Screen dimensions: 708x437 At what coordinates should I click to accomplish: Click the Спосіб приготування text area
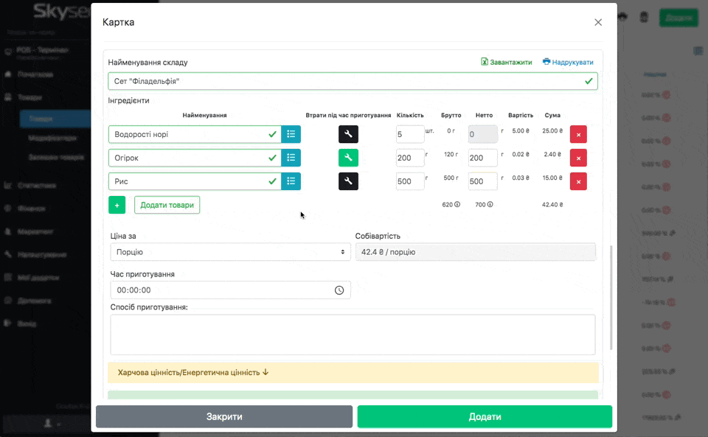tap(353, 335)
